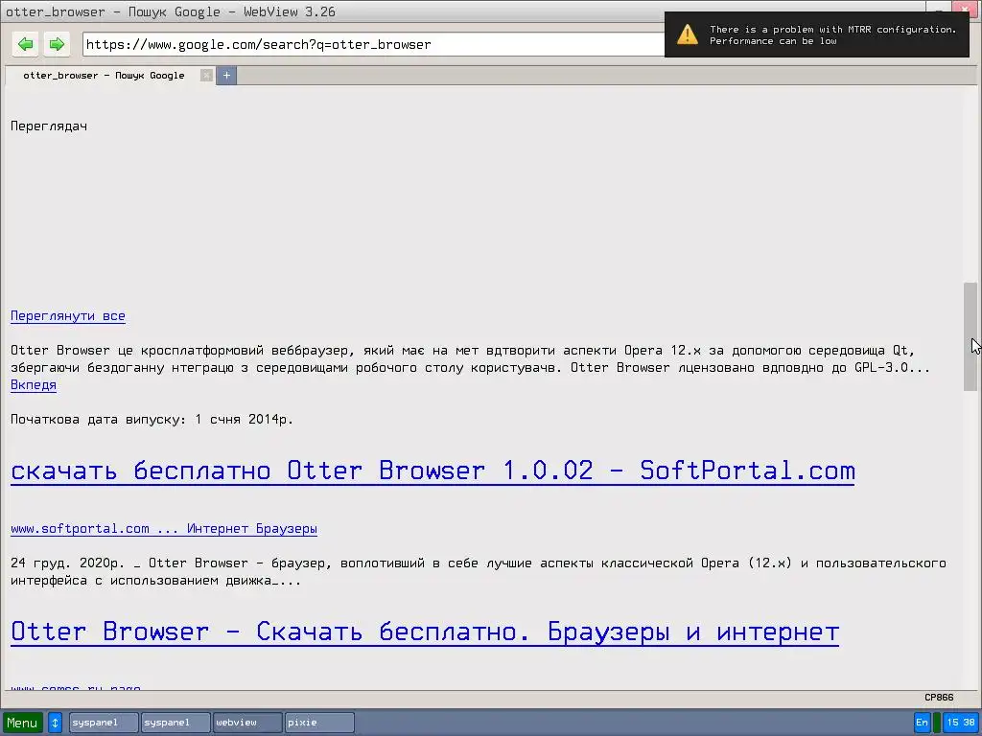The width and height of the screenshot is (982, 736).
Task: Switch to the first syspanel taskbar item
Action: point(104,723)
